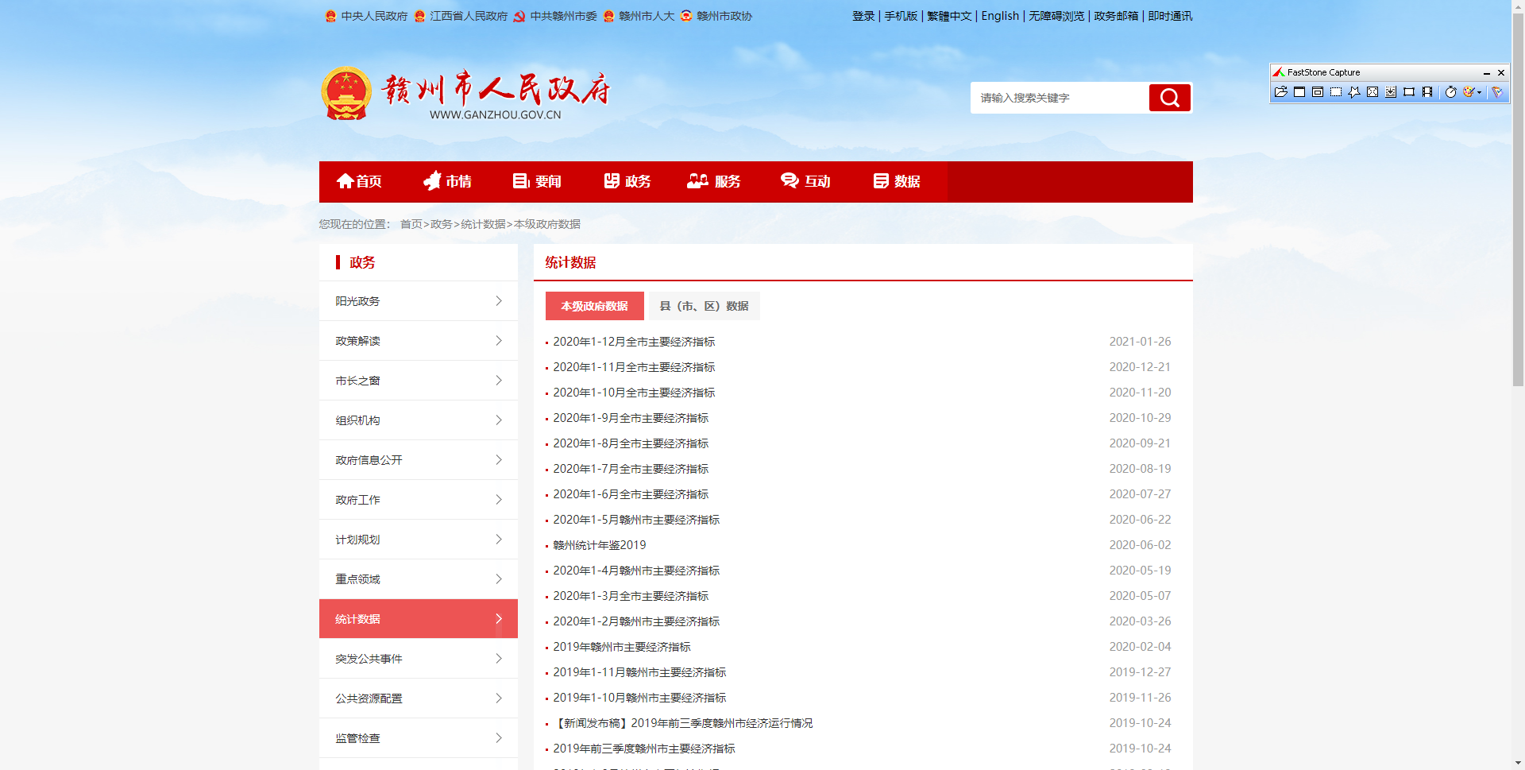This screenshot has height=770, width=1525.
Task: Click 统计数据 in the breadcrumb
Action: click(483, 224)
